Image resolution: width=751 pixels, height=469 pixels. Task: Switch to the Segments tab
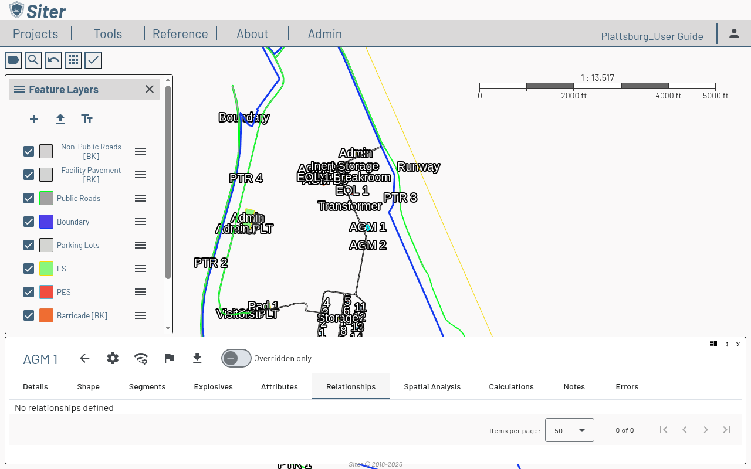[147, 386]
